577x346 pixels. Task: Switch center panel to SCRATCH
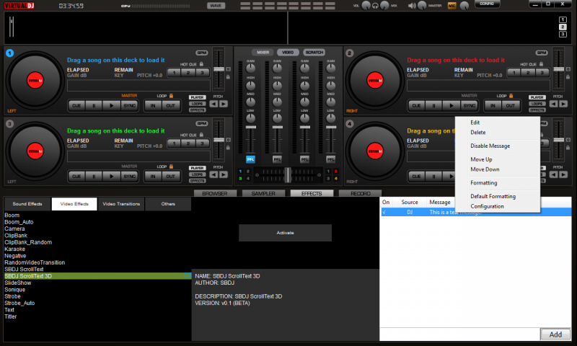point(314,53)
